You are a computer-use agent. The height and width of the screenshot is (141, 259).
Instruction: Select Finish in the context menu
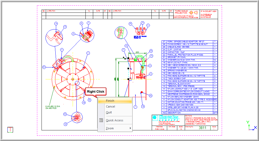[x=115, y=101]
